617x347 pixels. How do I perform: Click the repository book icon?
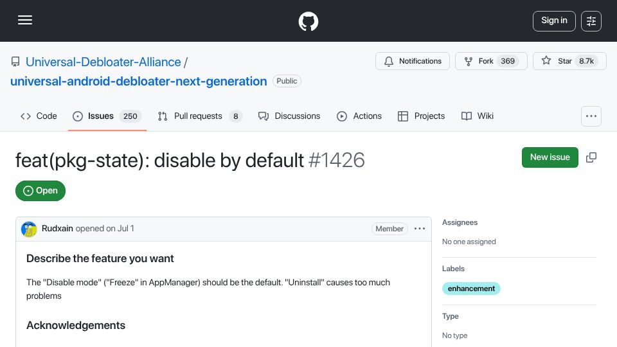15,62
